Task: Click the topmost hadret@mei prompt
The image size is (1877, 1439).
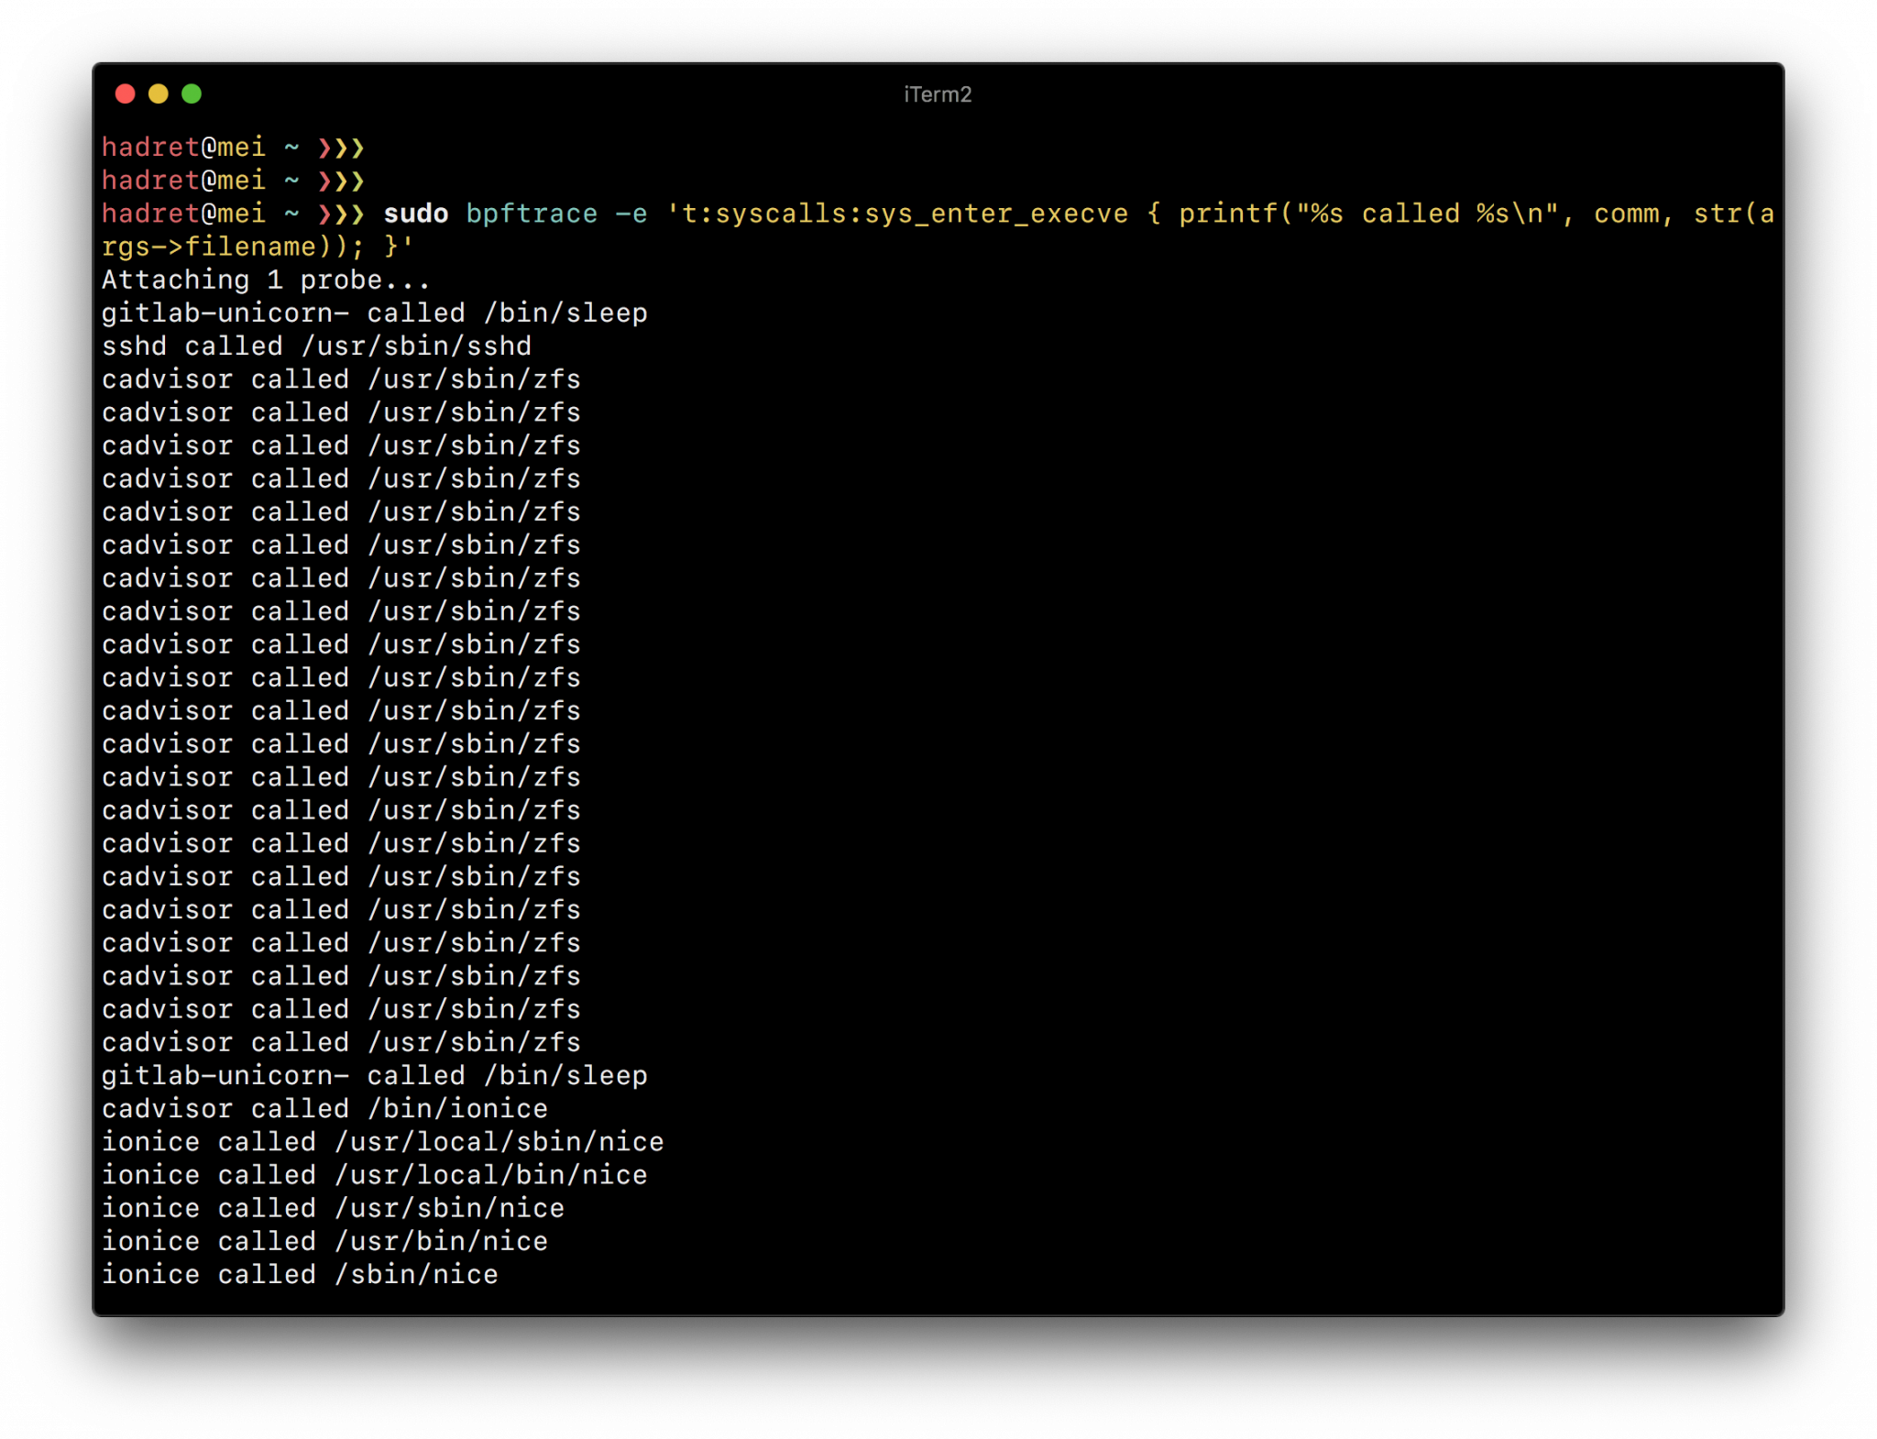Action: pyautogui.click(x=183, y=147)
